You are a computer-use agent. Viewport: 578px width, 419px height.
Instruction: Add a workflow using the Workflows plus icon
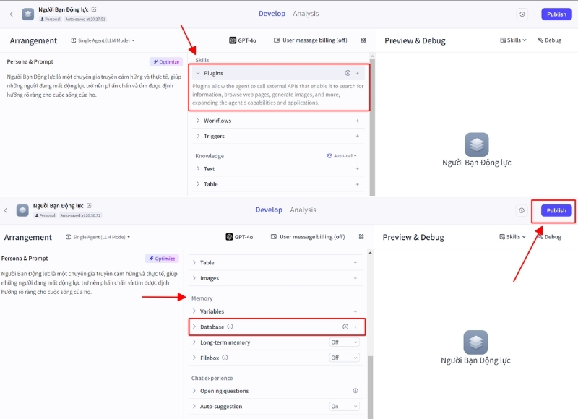pos(357,121)
